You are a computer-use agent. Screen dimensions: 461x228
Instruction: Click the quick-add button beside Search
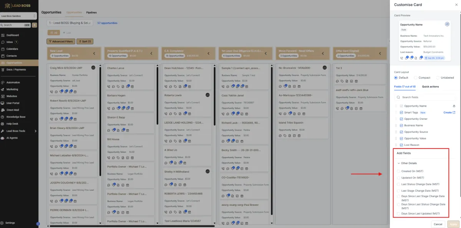35,25
